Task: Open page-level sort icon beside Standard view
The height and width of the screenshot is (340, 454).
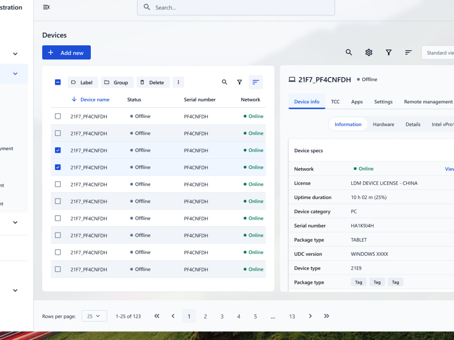Action: point(408,52)
